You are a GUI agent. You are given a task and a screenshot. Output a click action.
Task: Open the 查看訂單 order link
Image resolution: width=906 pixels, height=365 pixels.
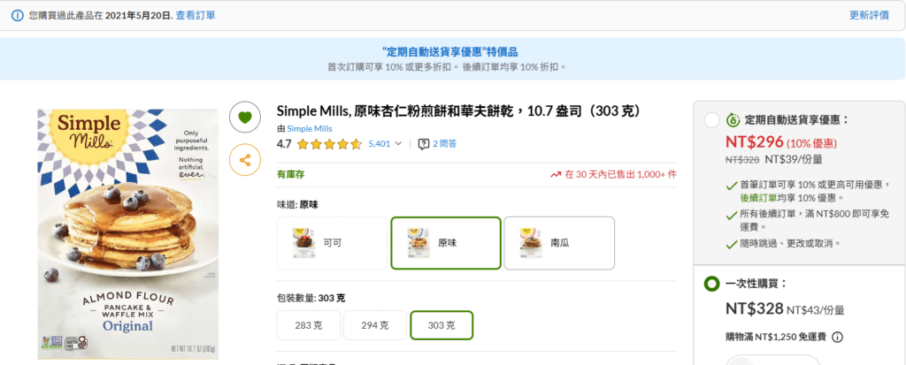pos(195,15)
